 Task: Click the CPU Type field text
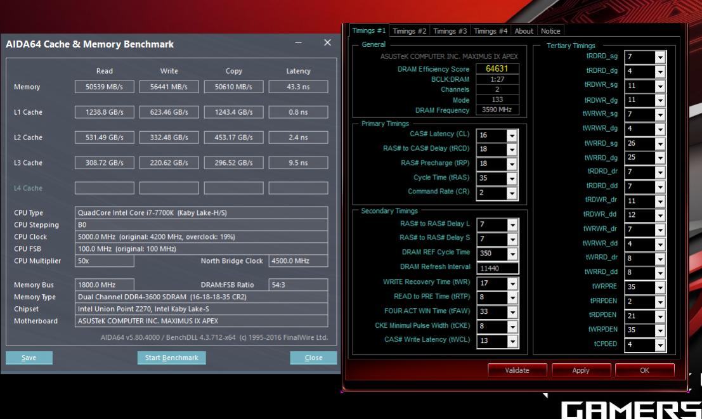(201, 212)
